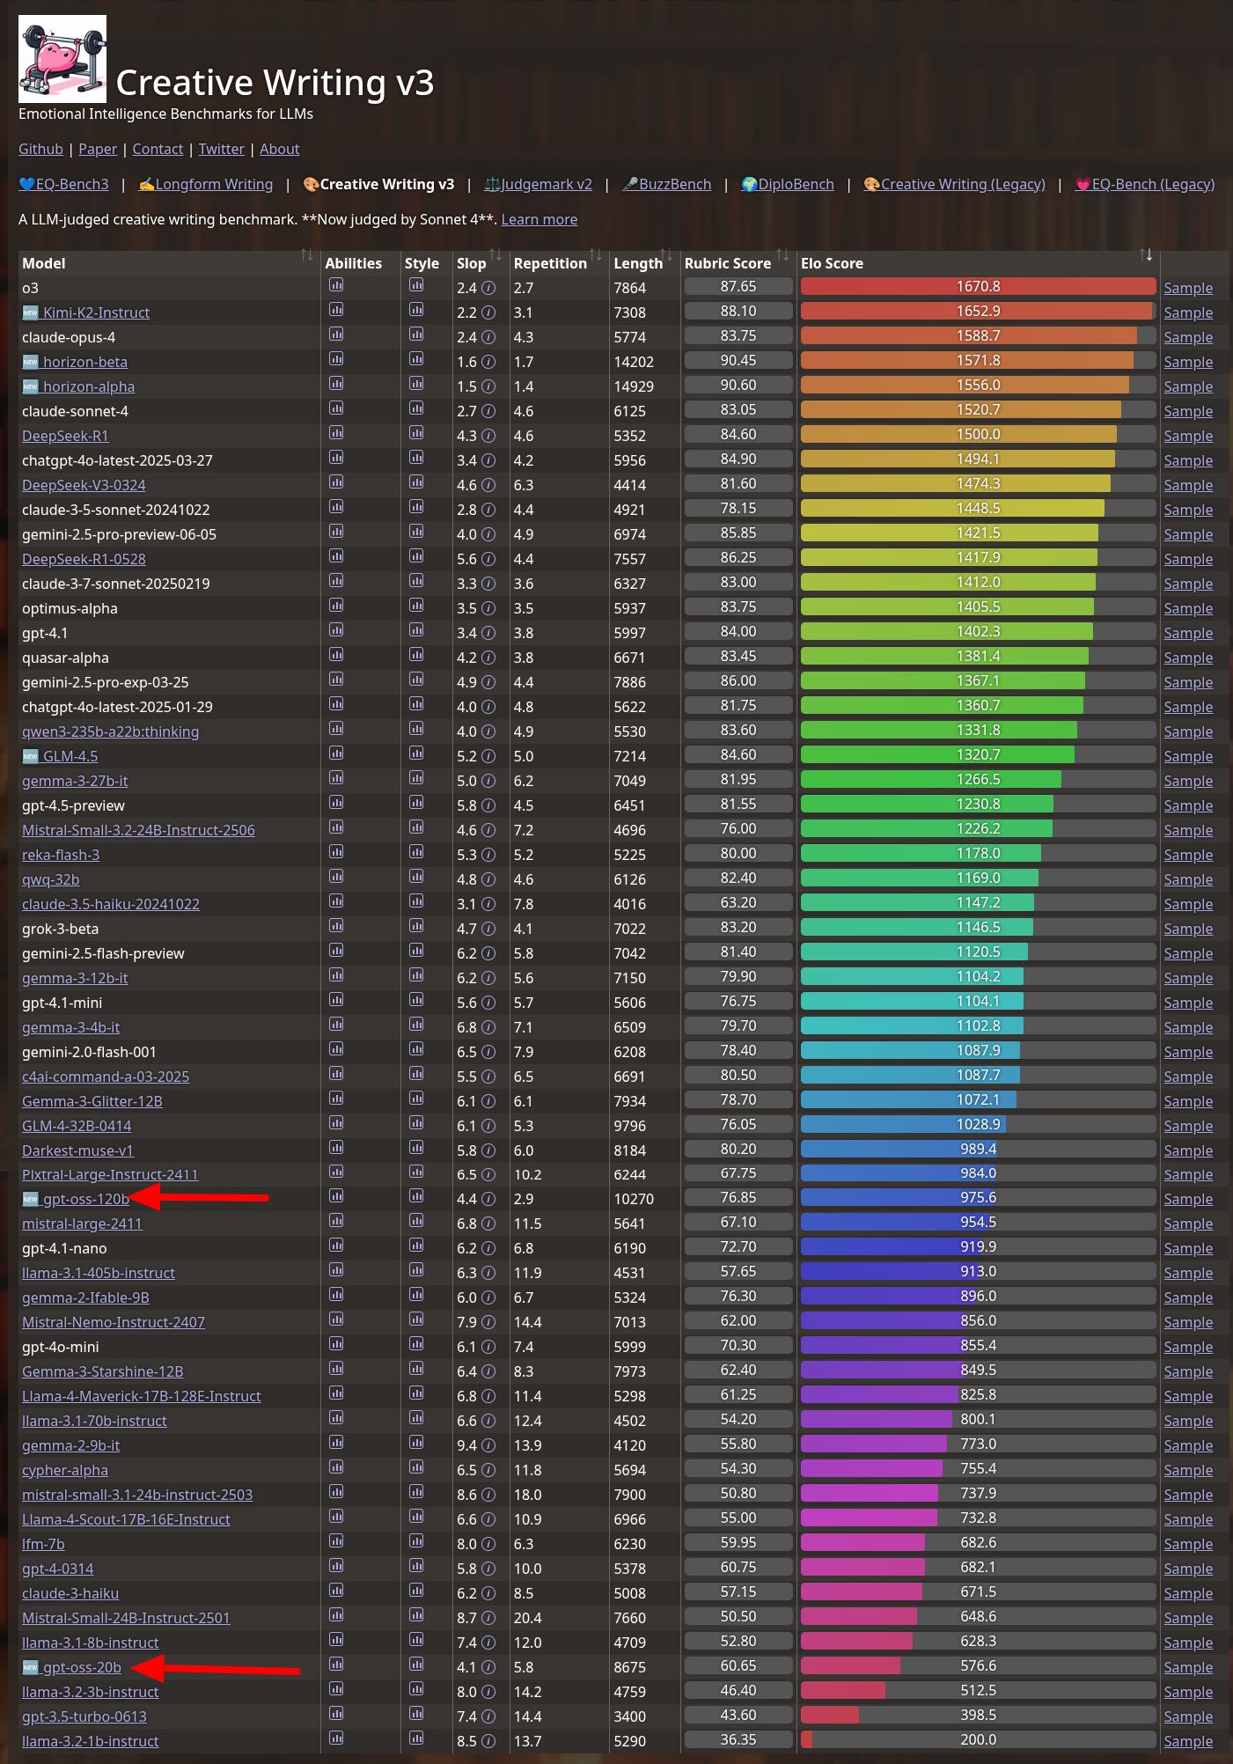1233x1764 pixels.
Task: Sort by Elo Score header arrows
Action: tap(1146, 255)
